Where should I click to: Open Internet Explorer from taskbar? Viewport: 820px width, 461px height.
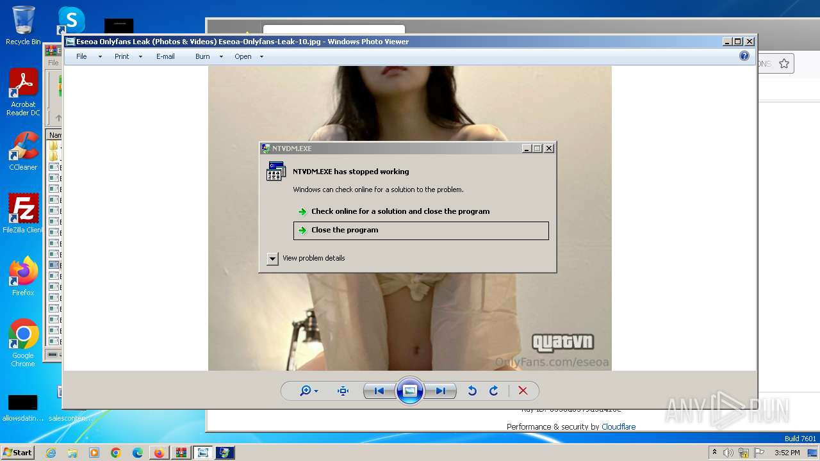tap(51, 453)
